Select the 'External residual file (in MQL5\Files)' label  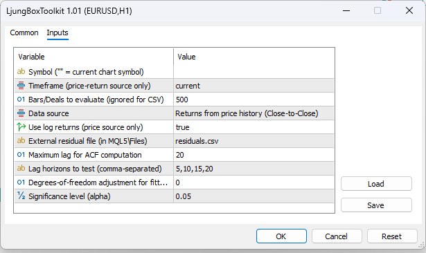click(x=88, y=141)
